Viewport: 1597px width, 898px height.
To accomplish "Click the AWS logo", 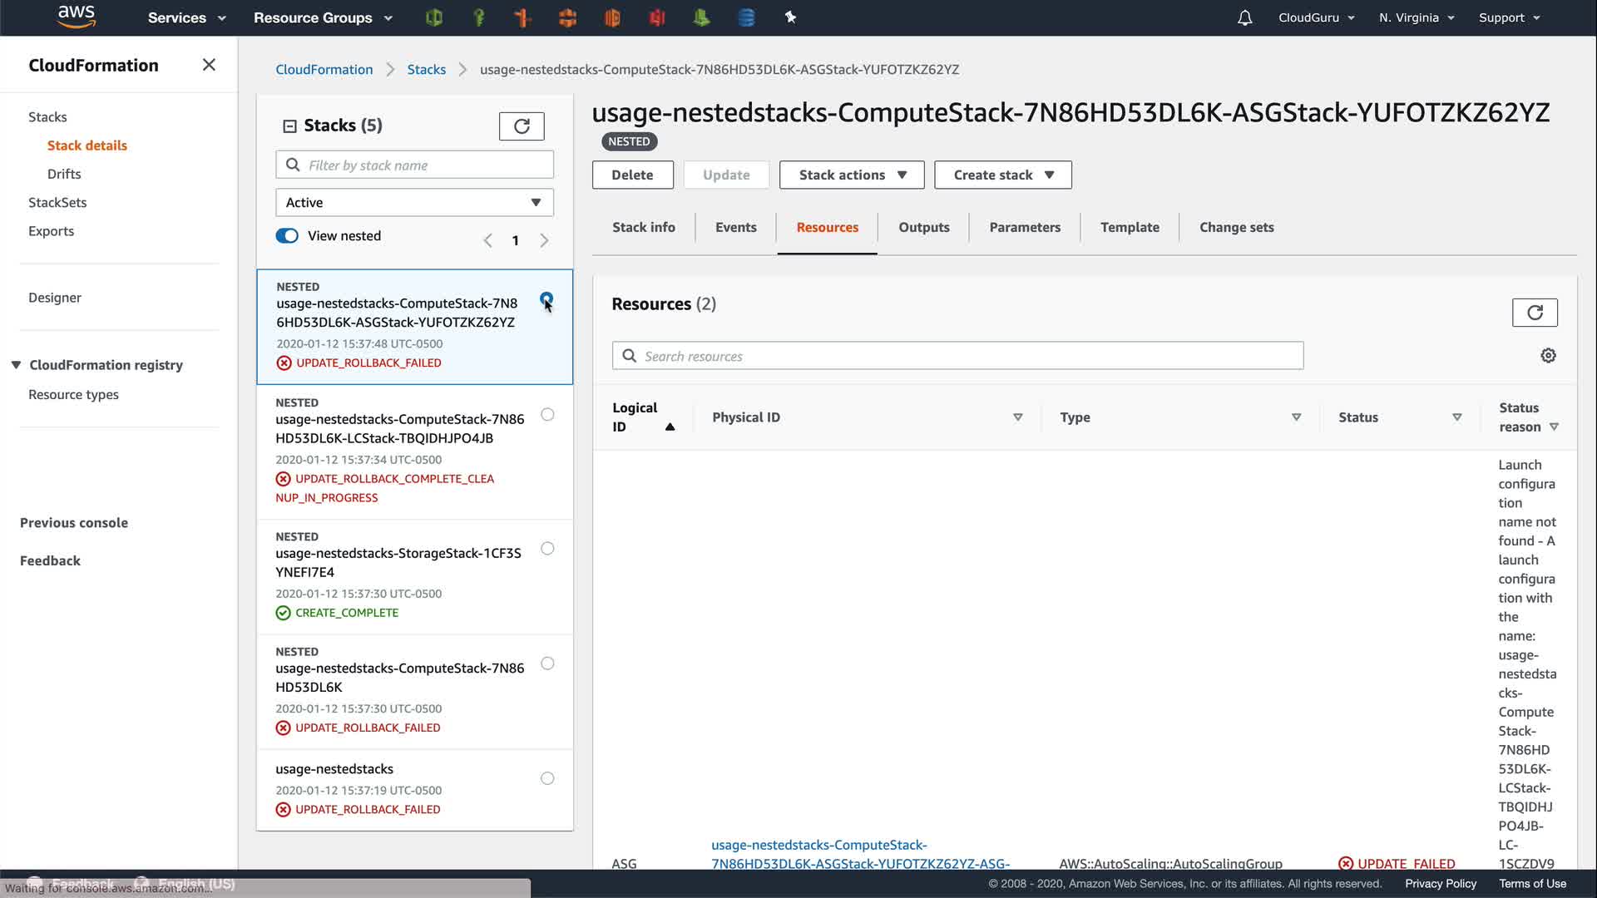I will [x=77, y=17].
